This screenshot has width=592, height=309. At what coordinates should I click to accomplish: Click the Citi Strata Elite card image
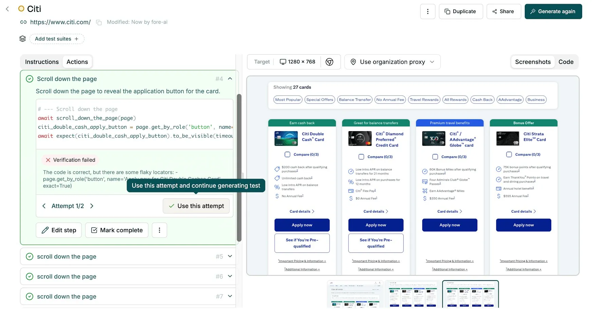[508, 139]
